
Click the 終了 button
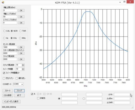point(19,95)
